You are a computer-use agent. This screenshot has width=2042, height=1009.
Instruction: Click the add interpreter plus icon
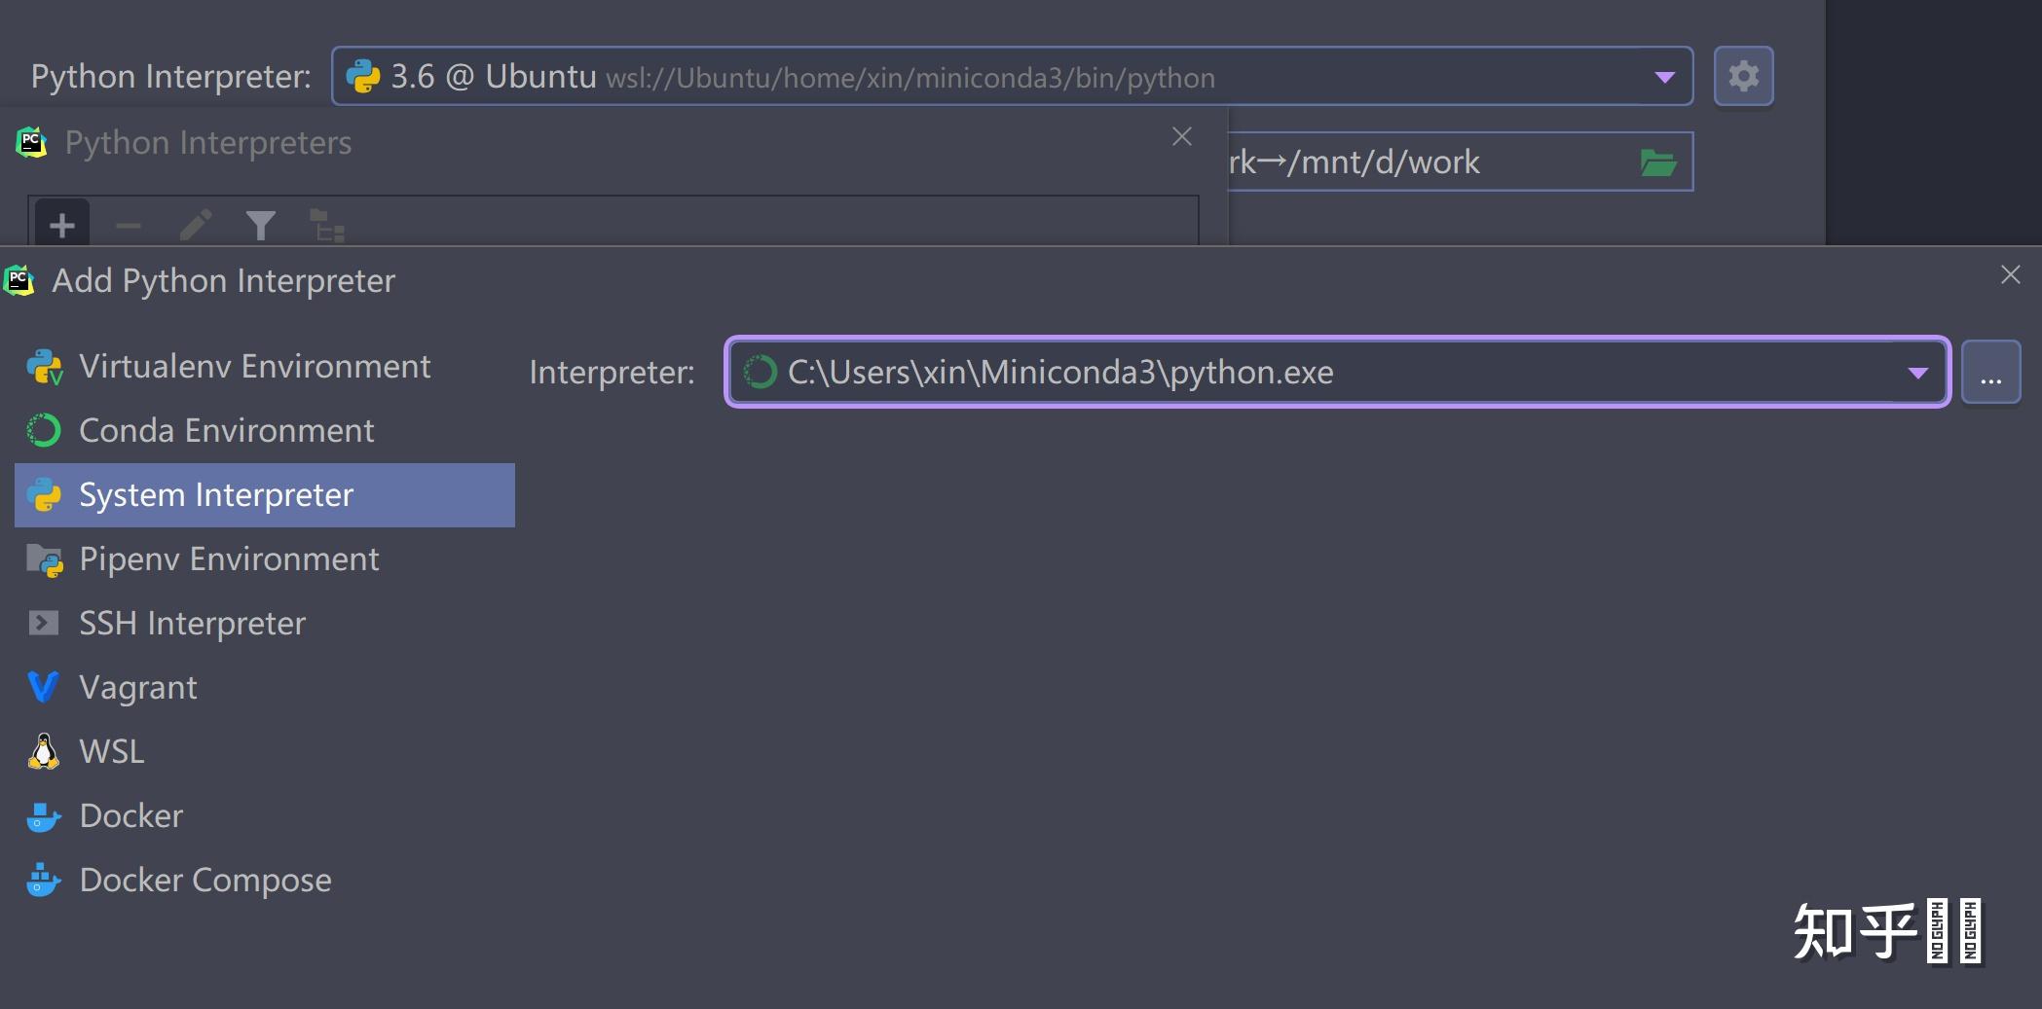[60, 226]
